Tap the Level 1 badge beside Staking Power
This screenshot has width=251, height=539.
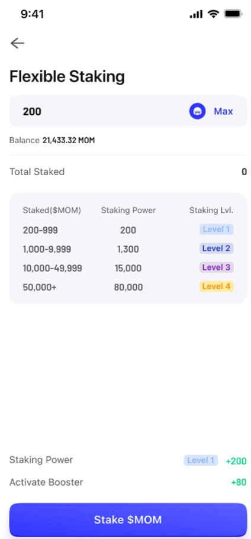(x=201, y=460)
